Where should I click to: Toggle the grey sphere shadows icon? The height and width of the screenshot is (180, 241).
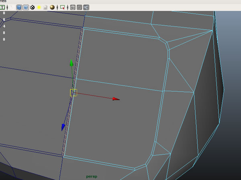pos(45,7)
